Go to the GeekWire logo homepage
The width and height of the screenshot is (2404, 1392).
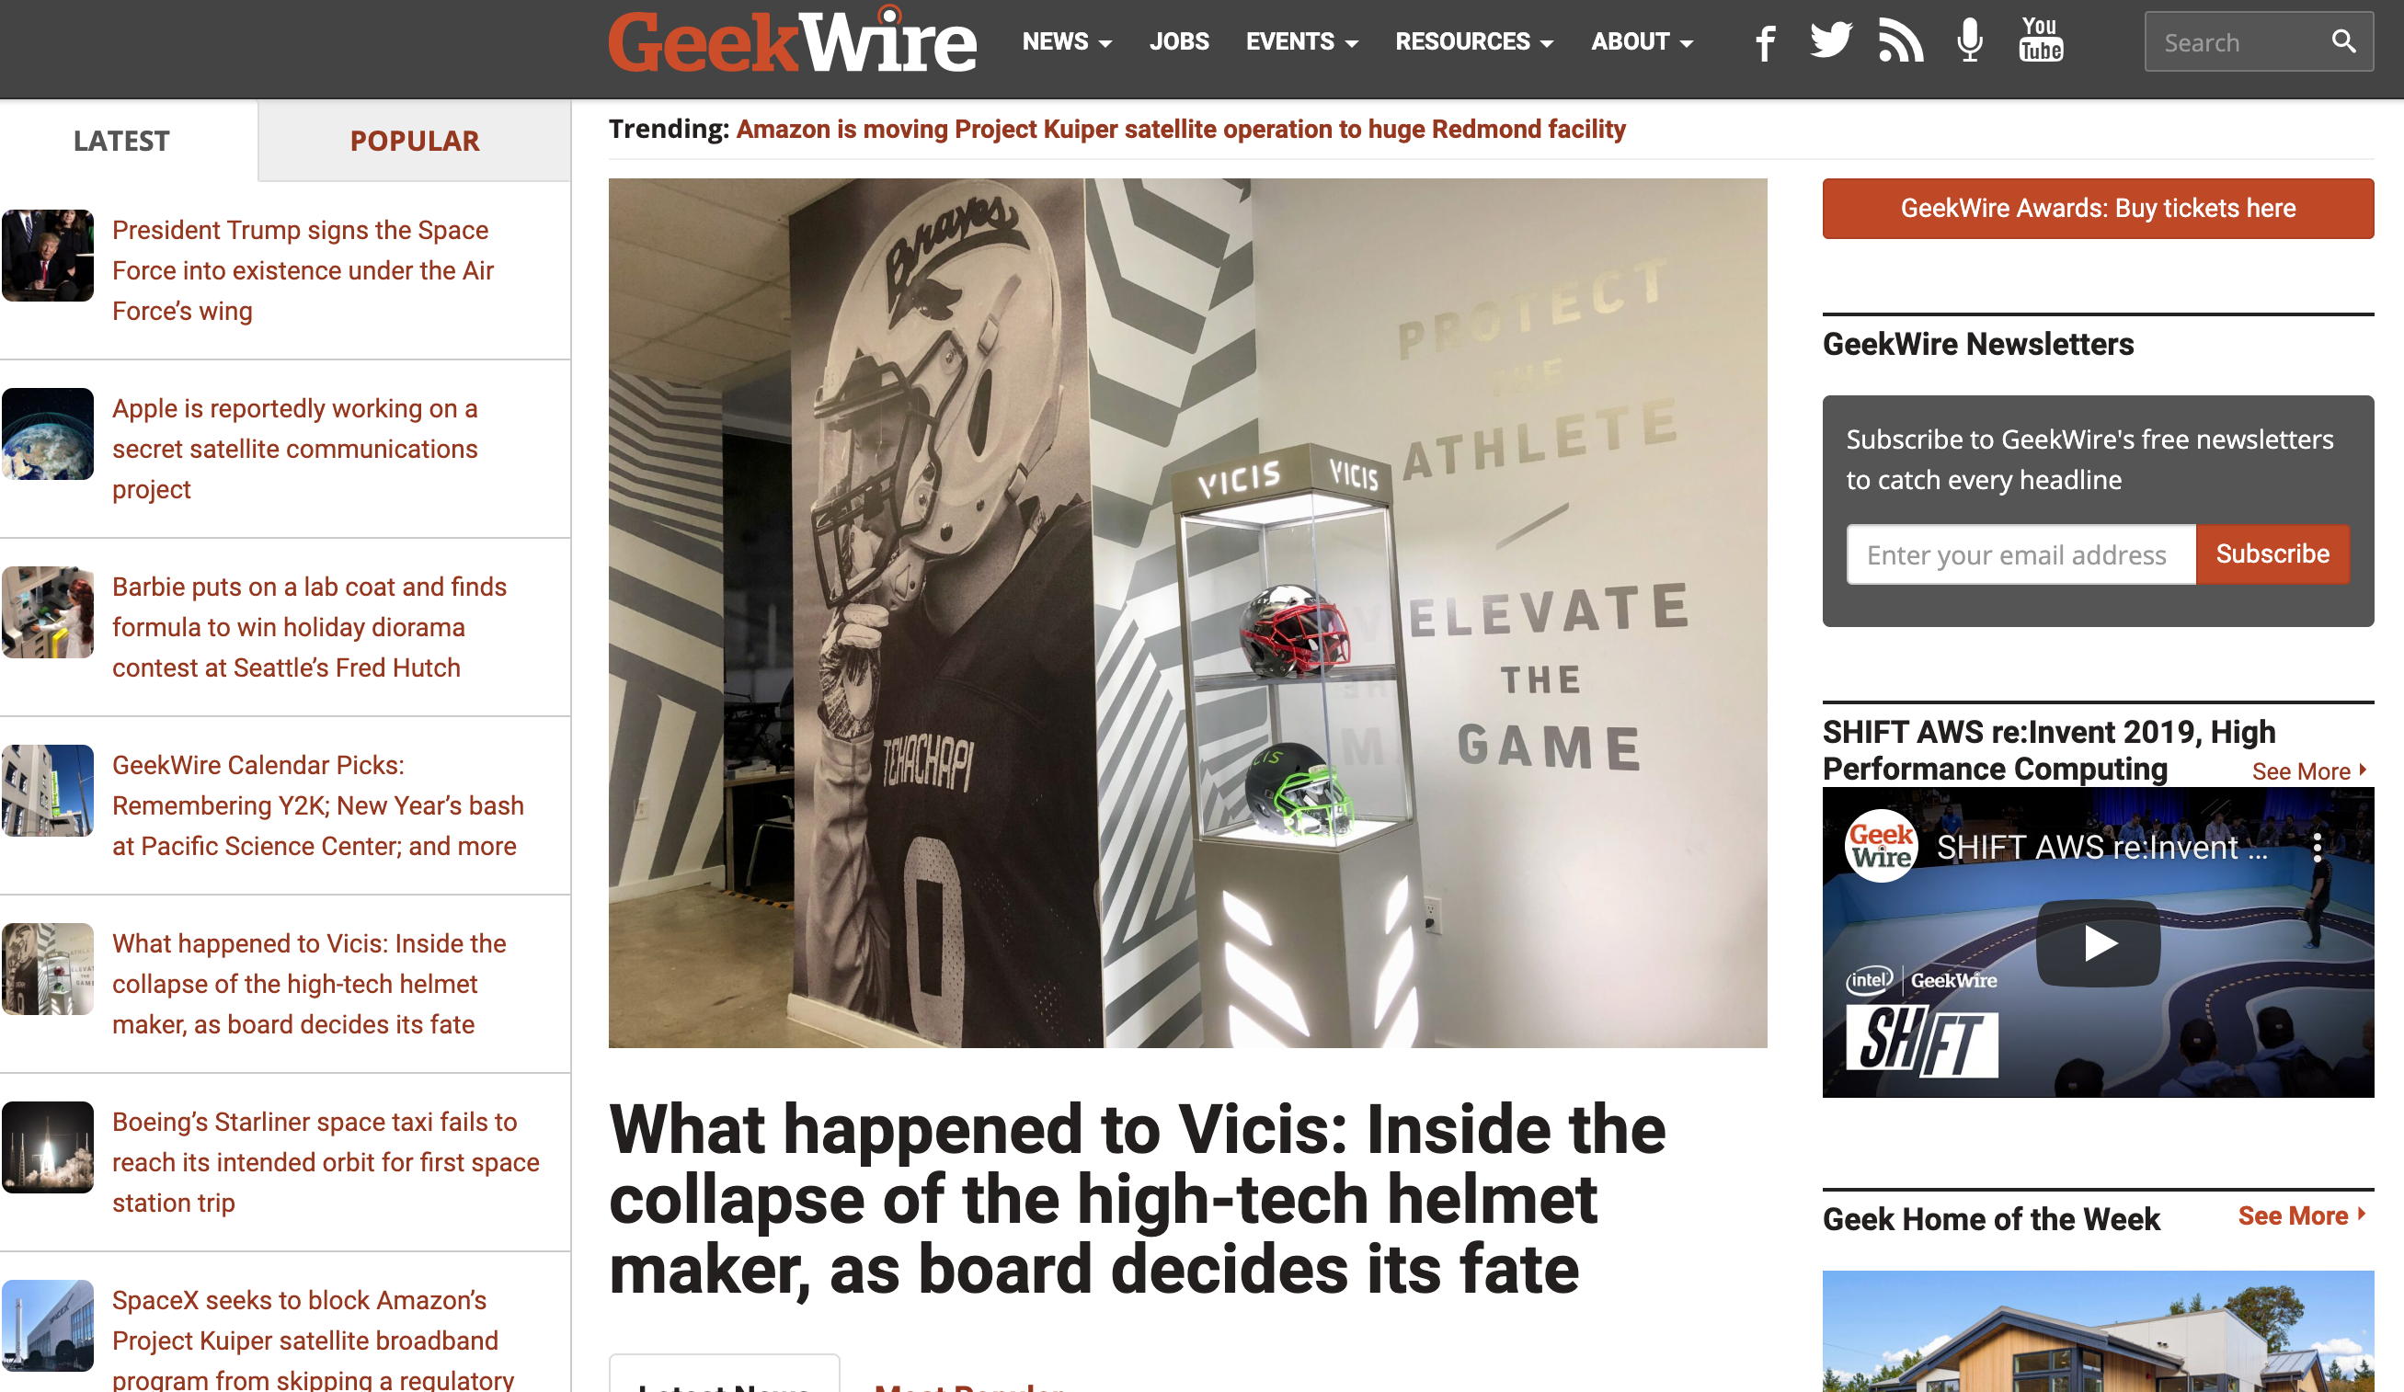pyautogui.click(x=793, y=41)
